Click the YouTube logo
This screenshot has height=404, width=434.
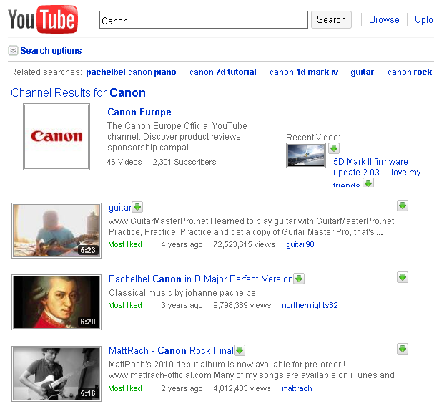[x=43, y=19]
